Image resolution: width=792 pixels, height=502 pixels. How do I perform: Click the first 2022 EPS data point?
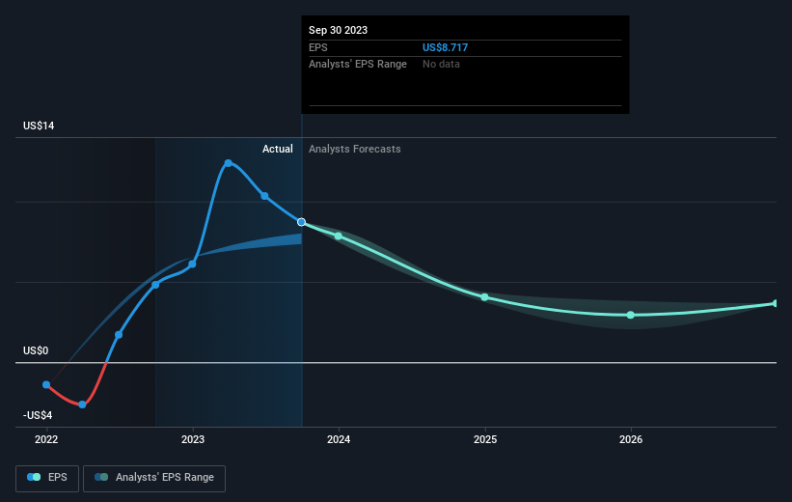46,385
